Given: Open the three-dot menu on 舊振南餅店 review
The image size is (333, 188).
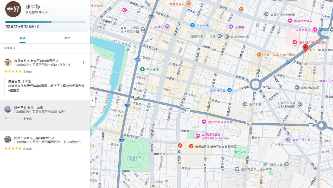Looking at the screenshot, I should pyautogui.click(x=84, y=62).
